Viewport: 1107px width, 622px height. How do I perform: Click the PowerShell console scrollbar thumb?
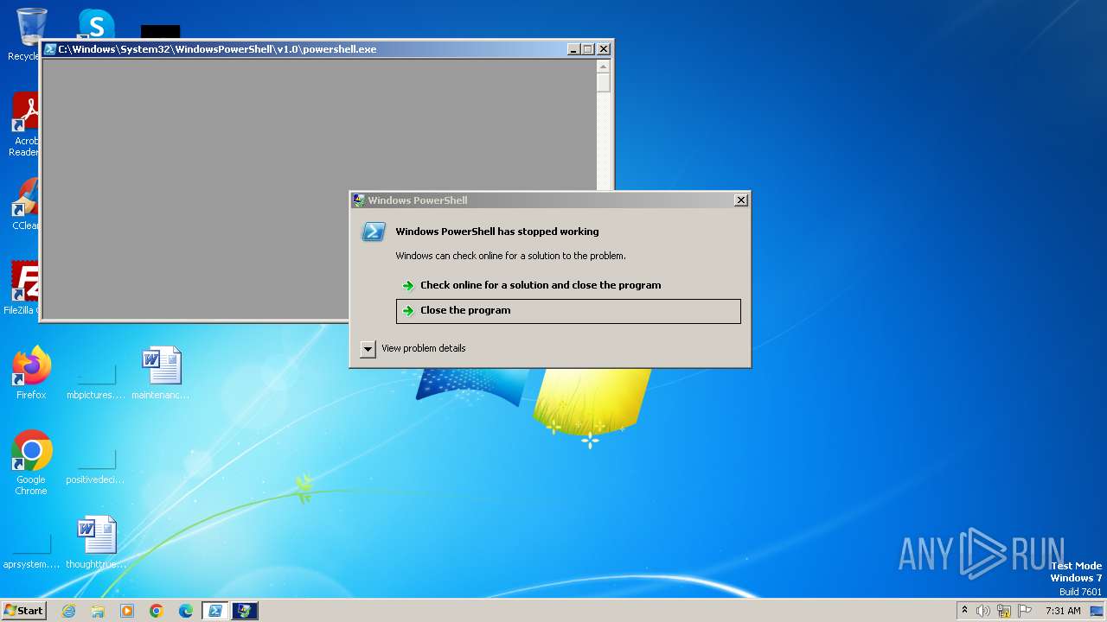(x=604, y=83)
